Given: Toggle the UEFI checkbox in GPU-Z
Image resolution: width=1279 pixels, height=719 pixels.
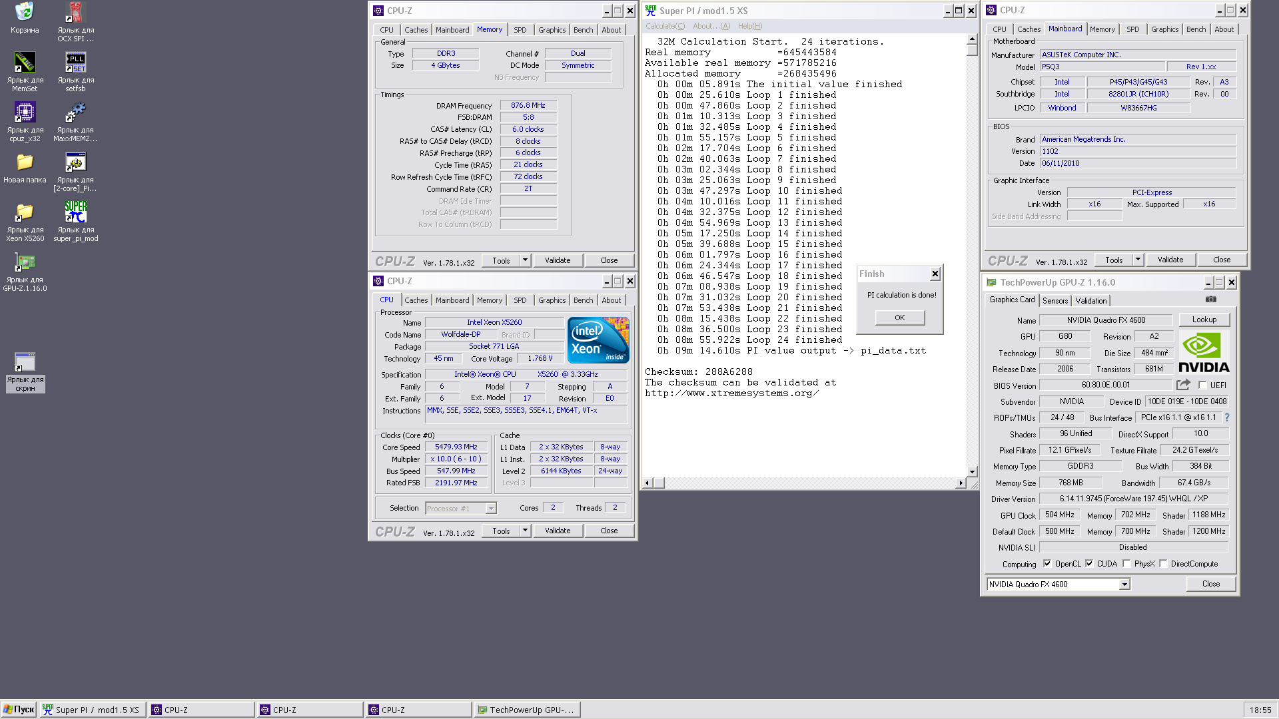Looking at the screenshot, I should (1202, 385).
